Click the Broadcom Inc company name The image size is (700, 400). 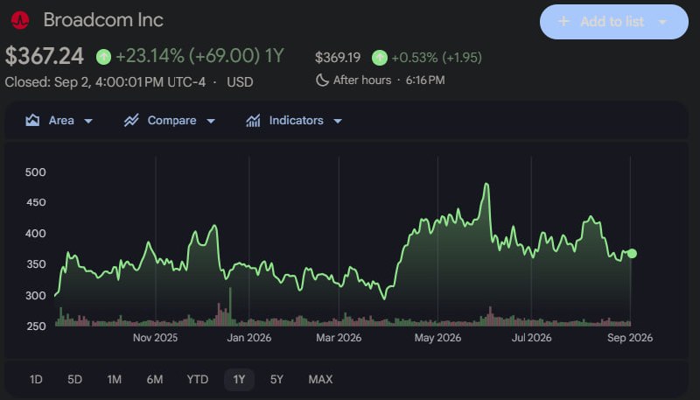point(103,20)
